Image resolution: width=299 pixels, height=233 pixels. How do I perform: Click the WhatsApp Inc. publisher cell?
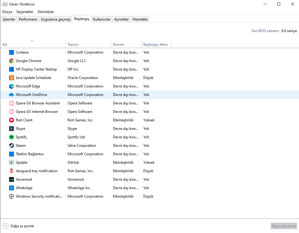79,188
